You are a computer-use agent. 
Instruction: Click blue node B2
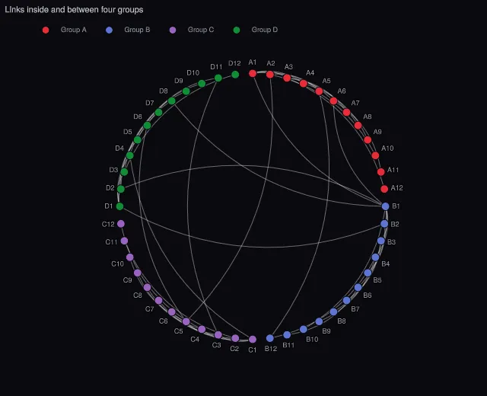pos(384,224)
